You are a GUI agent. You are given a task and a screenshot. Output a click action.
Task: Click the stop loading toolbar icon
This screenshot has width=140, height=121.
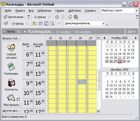click(x=57, y=17)
